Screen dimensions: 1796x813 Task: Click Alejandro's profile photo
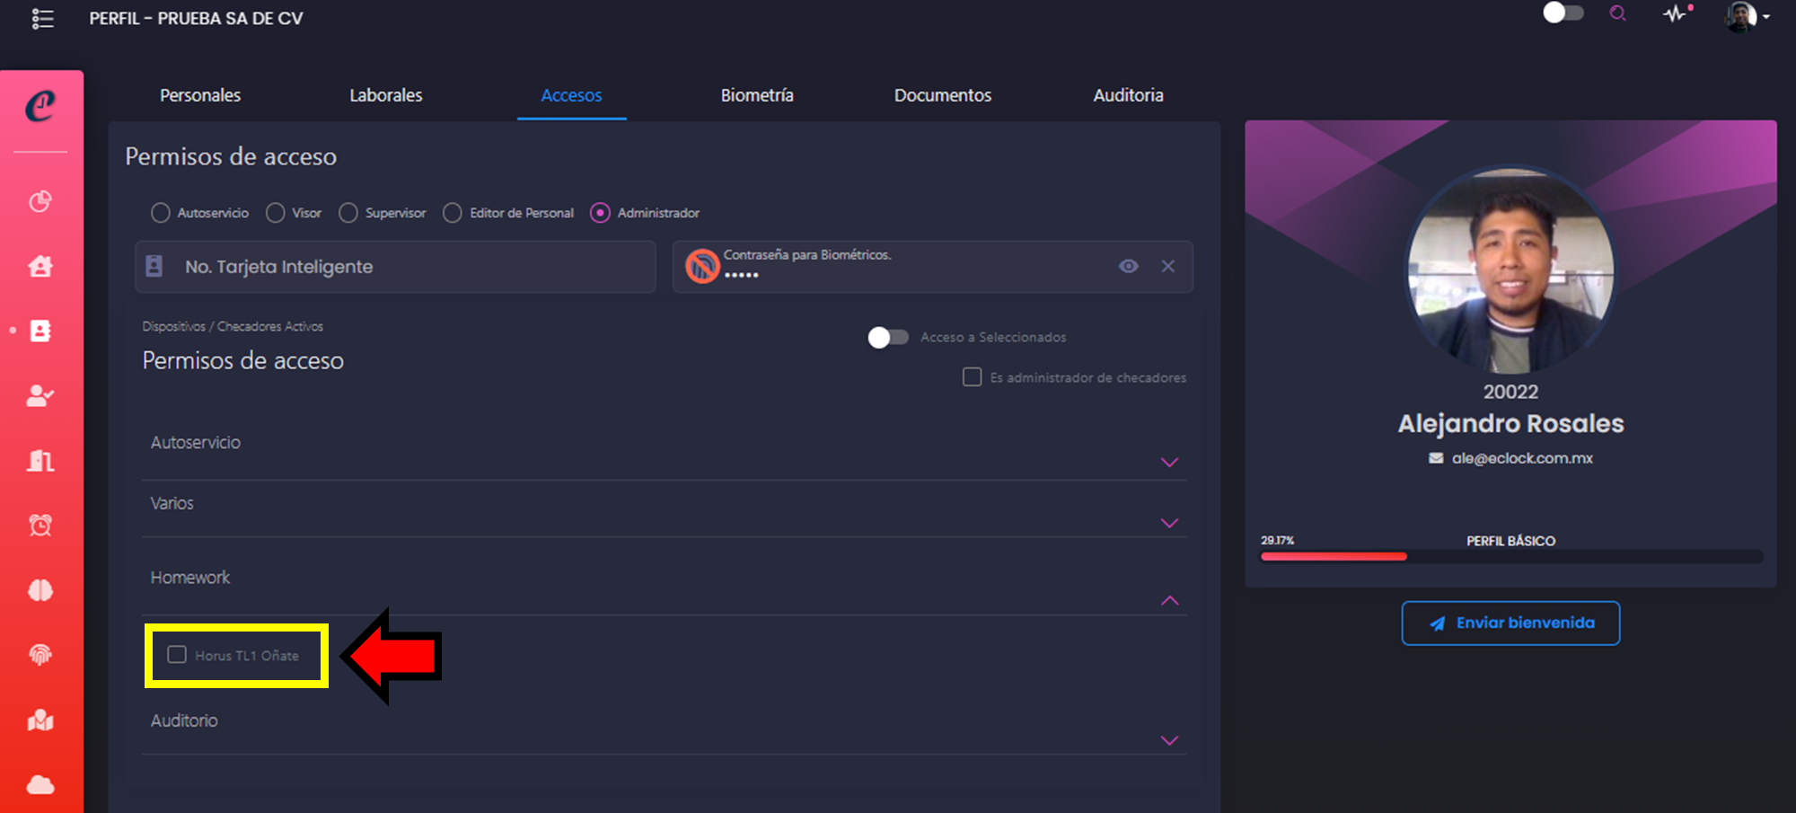(x=1510, y=271)
